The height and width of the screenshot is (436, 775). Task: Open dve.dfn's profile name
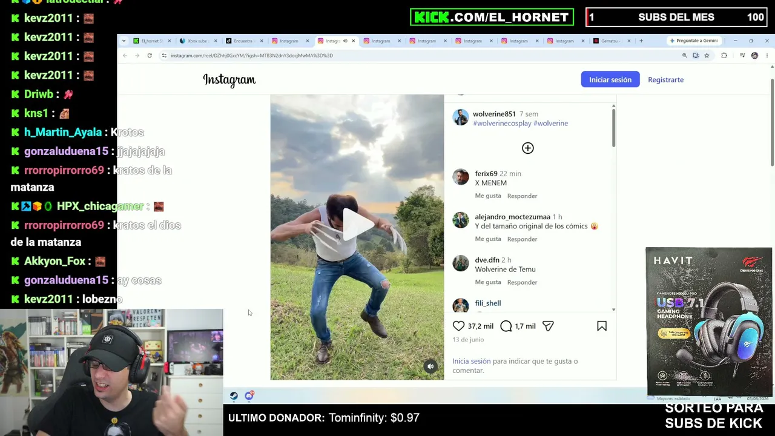[x=487, y=260]
